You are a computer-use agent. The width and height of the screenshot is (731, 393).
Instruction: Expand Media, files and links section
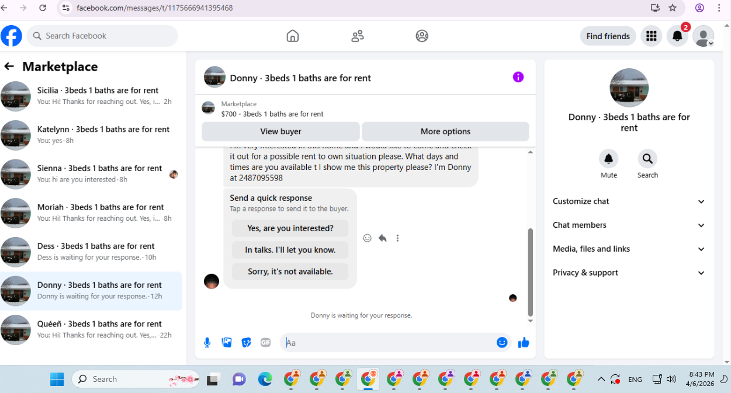pyautogui.click(x=629, y=249)
